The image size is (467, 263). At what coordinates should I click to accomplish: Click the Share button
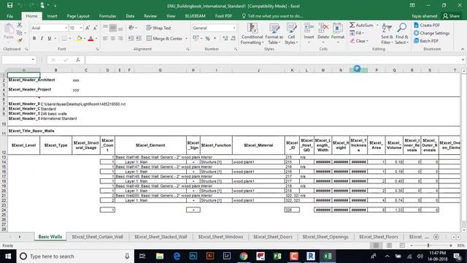tap(451, 16)
